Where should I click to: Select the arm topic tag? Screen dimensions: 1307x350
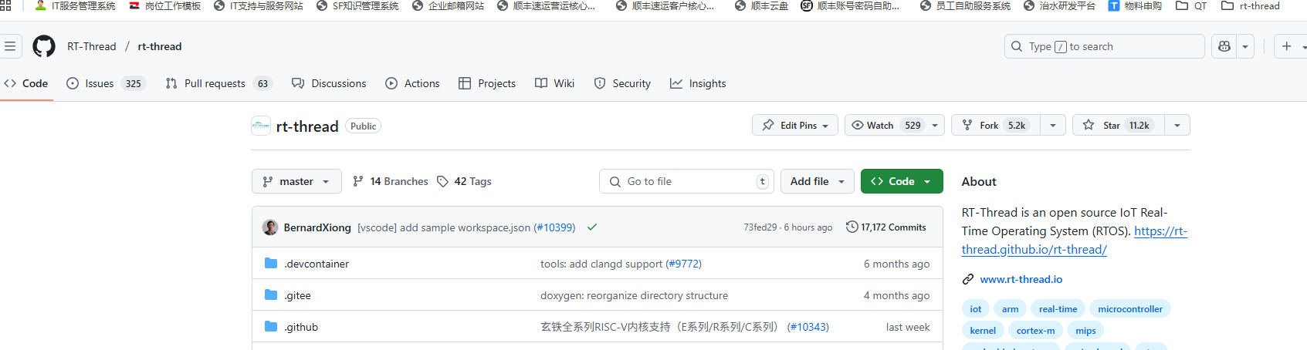tap(1011, 309)
